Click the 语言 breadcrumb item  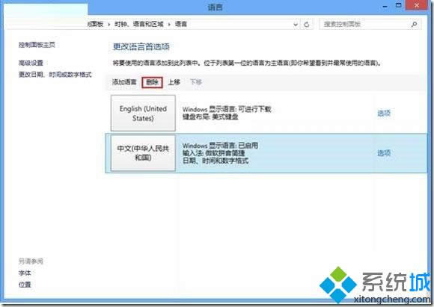[x=181, y=25]
